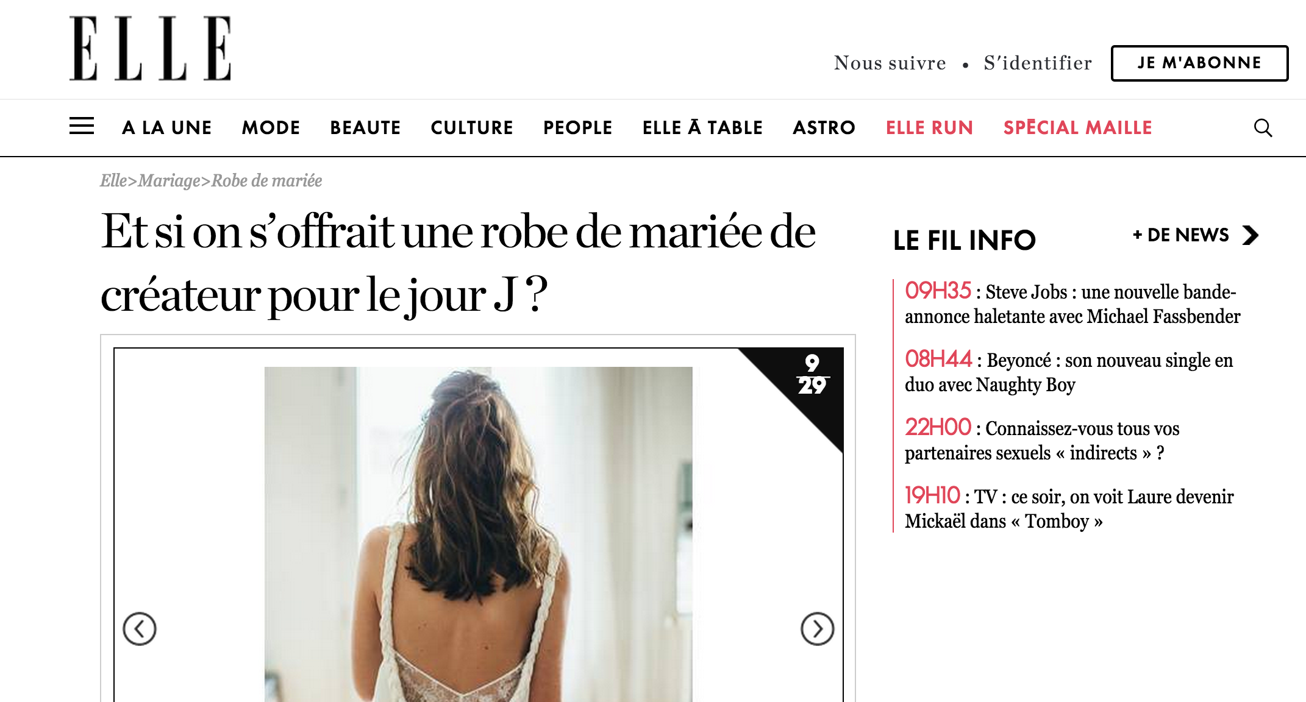Open the BEAUTE menu section
The image size is (1306, 702).
point(365,127)
